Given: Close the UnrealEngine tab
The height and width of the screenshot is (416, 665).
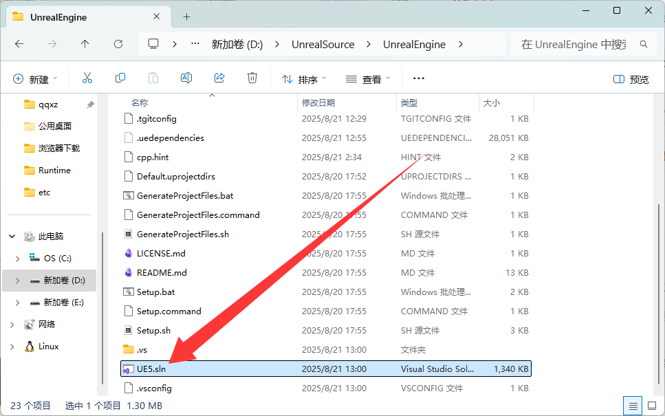Looking at the screenshot, I should coord(157,17).
